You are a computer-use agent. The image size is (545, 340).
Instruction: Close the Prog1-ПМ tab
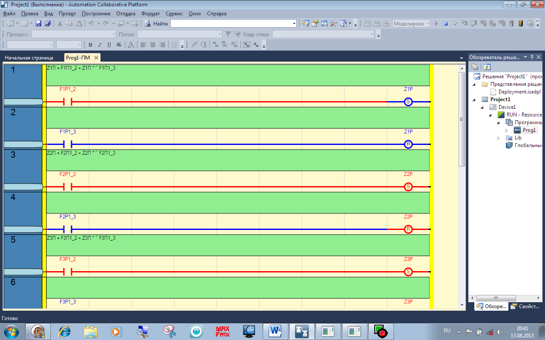click(96, 57)
